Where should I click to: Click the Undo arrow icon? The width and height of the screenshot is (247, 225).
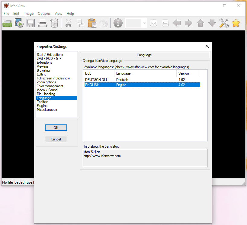coord(104,23)
